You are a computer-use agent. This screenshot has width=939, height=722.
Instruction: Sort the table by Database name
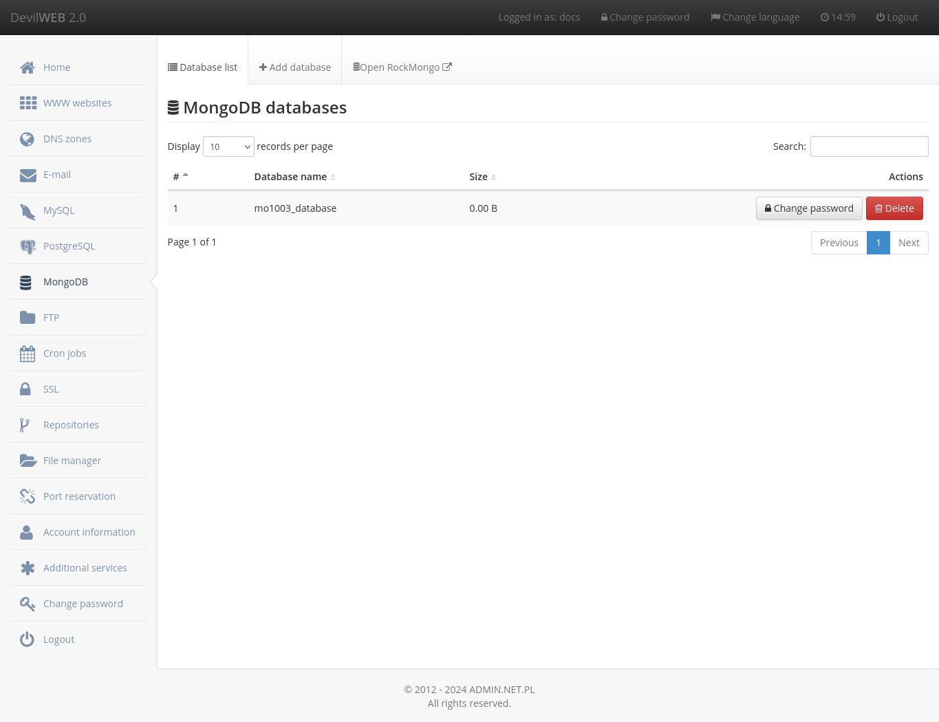(294, 176)
